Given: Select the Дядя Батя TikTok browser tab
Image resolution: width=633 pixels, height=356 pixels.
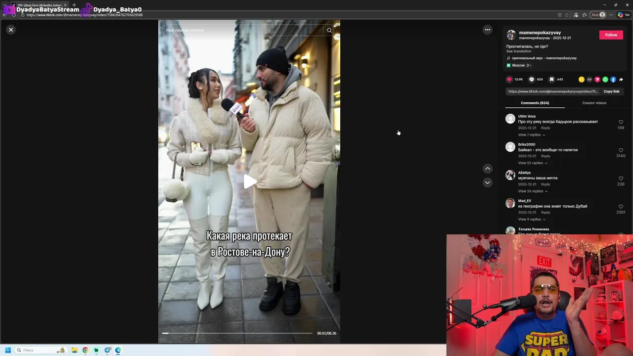Looking at the screenshot, I should (39, 5).
